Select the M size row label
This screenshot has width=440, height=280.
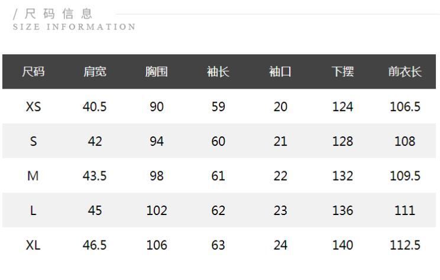(x=33, y=176)
